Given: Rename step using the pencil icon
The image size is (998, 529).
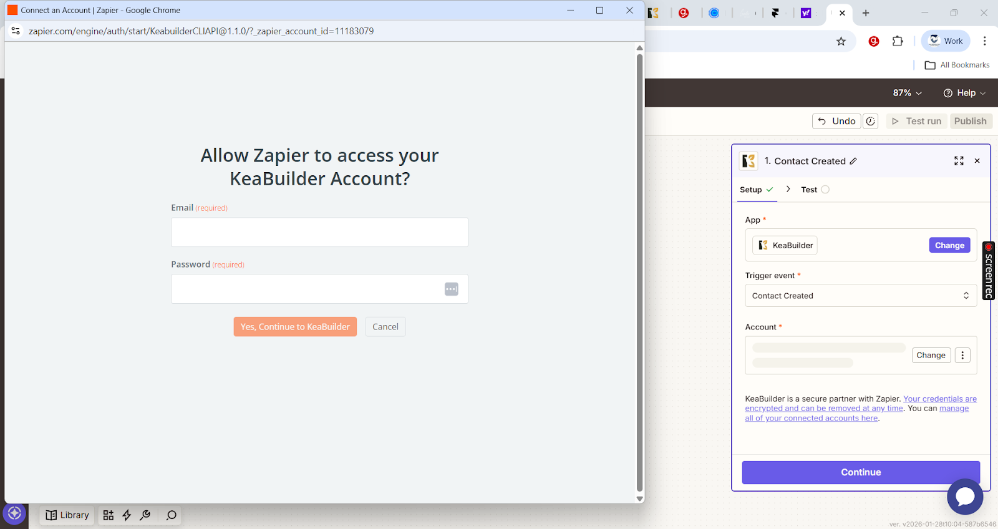Looking at the screenshot, I should point(853,161).
